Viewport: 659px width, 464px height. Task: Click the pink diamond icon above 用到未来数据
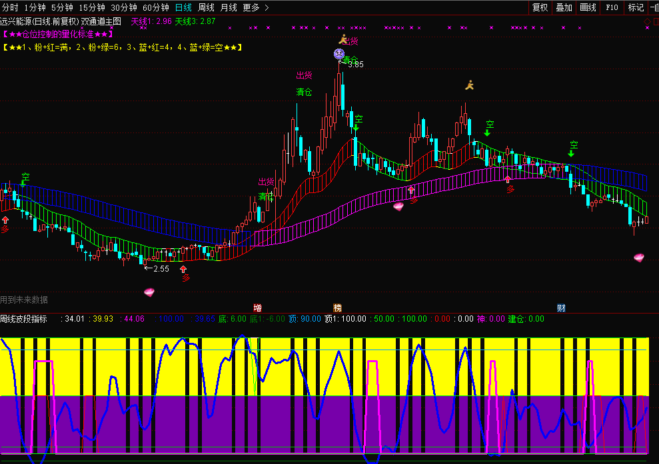click(x=149, y=292)
